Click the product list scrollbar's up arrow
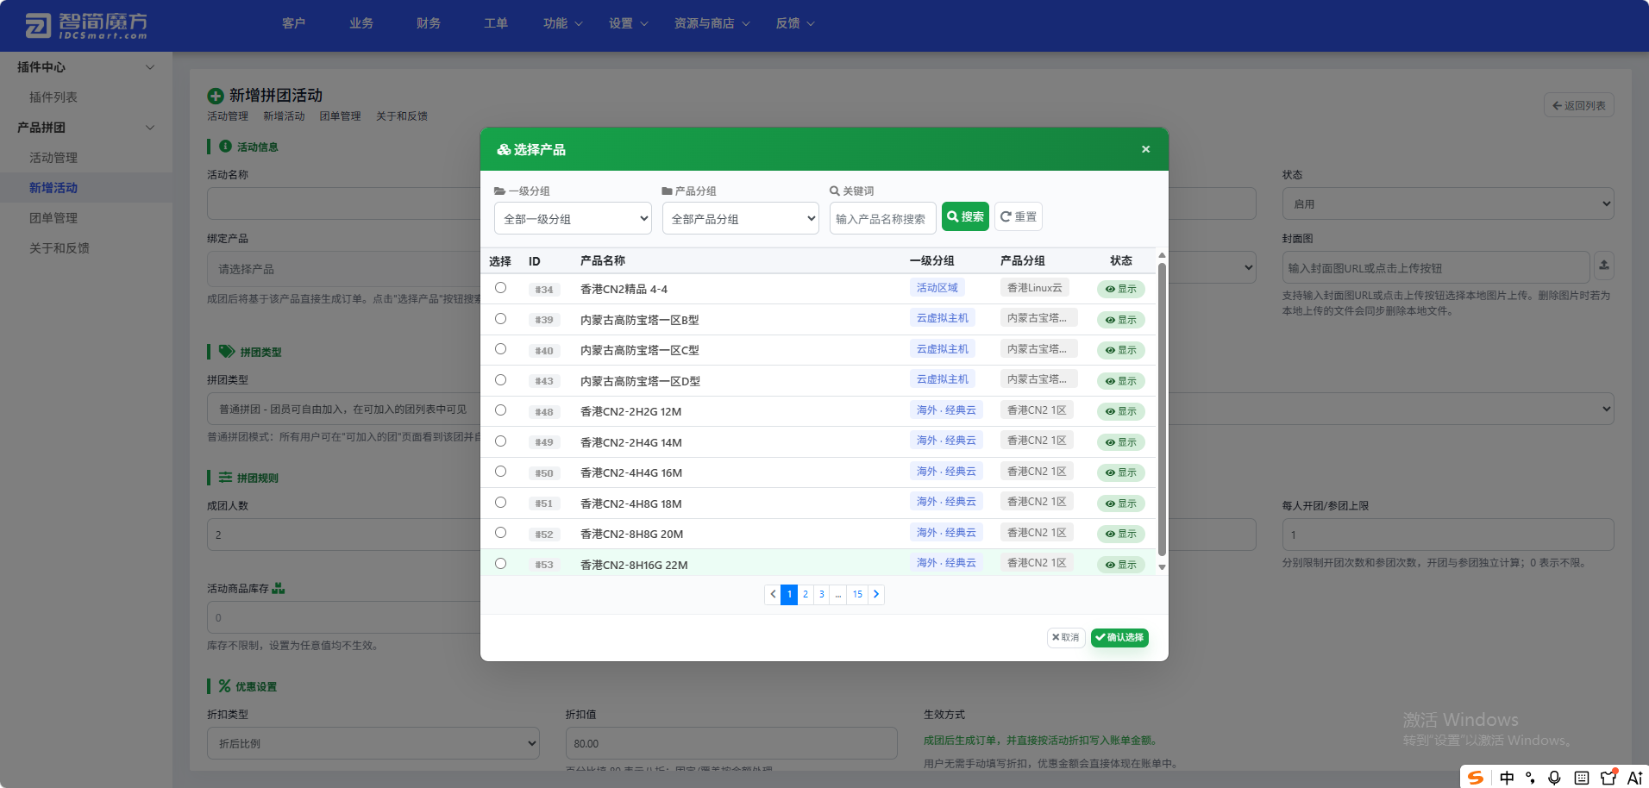 tap(1162, 255)
